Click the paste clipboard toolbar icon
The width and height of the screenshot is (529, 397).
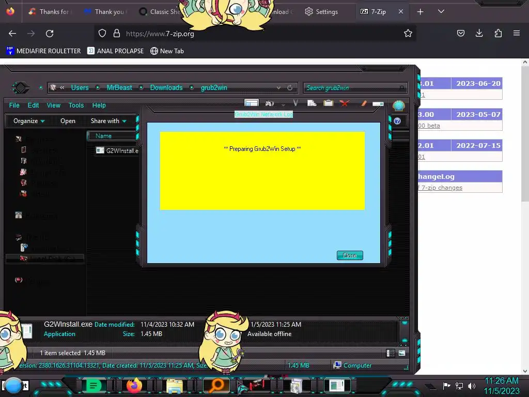[328, 103]
